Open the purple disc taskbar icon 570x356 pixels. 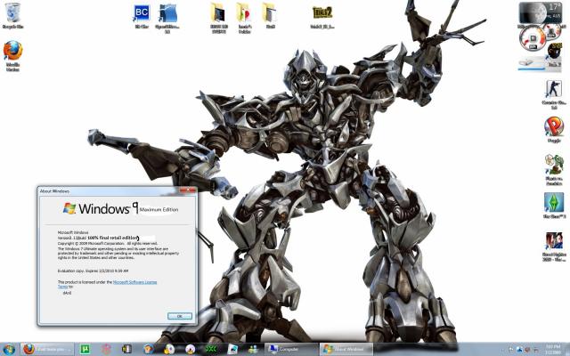(x=190, y=350)
